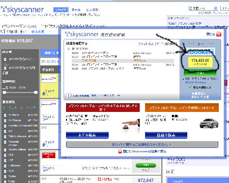Image resolution: width=229 pixels, height=183 pixels.
Task: Uncheck the LOT airline checkbox
Action: [5, 161]
